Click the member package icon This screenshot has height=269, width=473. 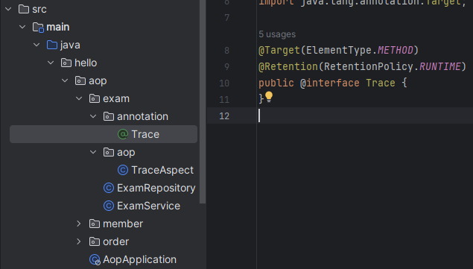(95, 224)
